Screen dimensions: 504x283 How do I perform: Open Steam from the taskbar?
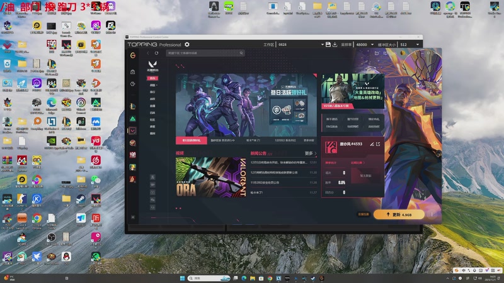[313, 278]
